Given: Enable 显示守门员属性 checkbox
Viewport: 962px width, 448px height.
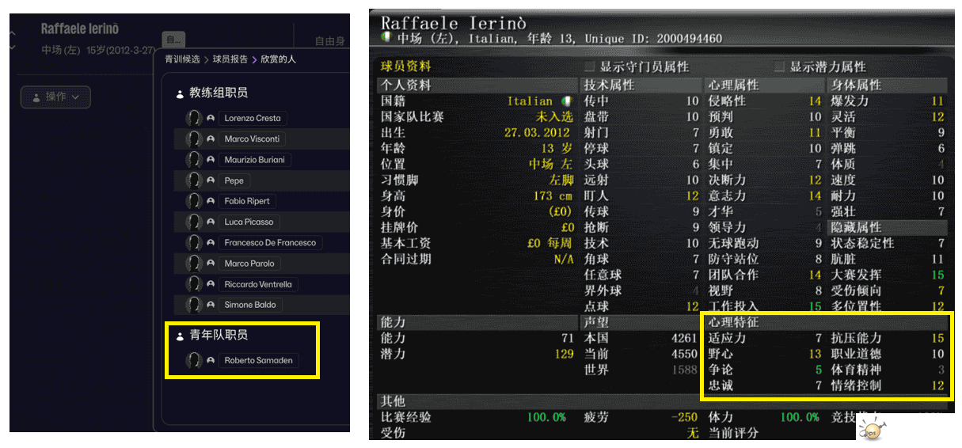Looking at the screenshot, I should click(x=589, y=66).
